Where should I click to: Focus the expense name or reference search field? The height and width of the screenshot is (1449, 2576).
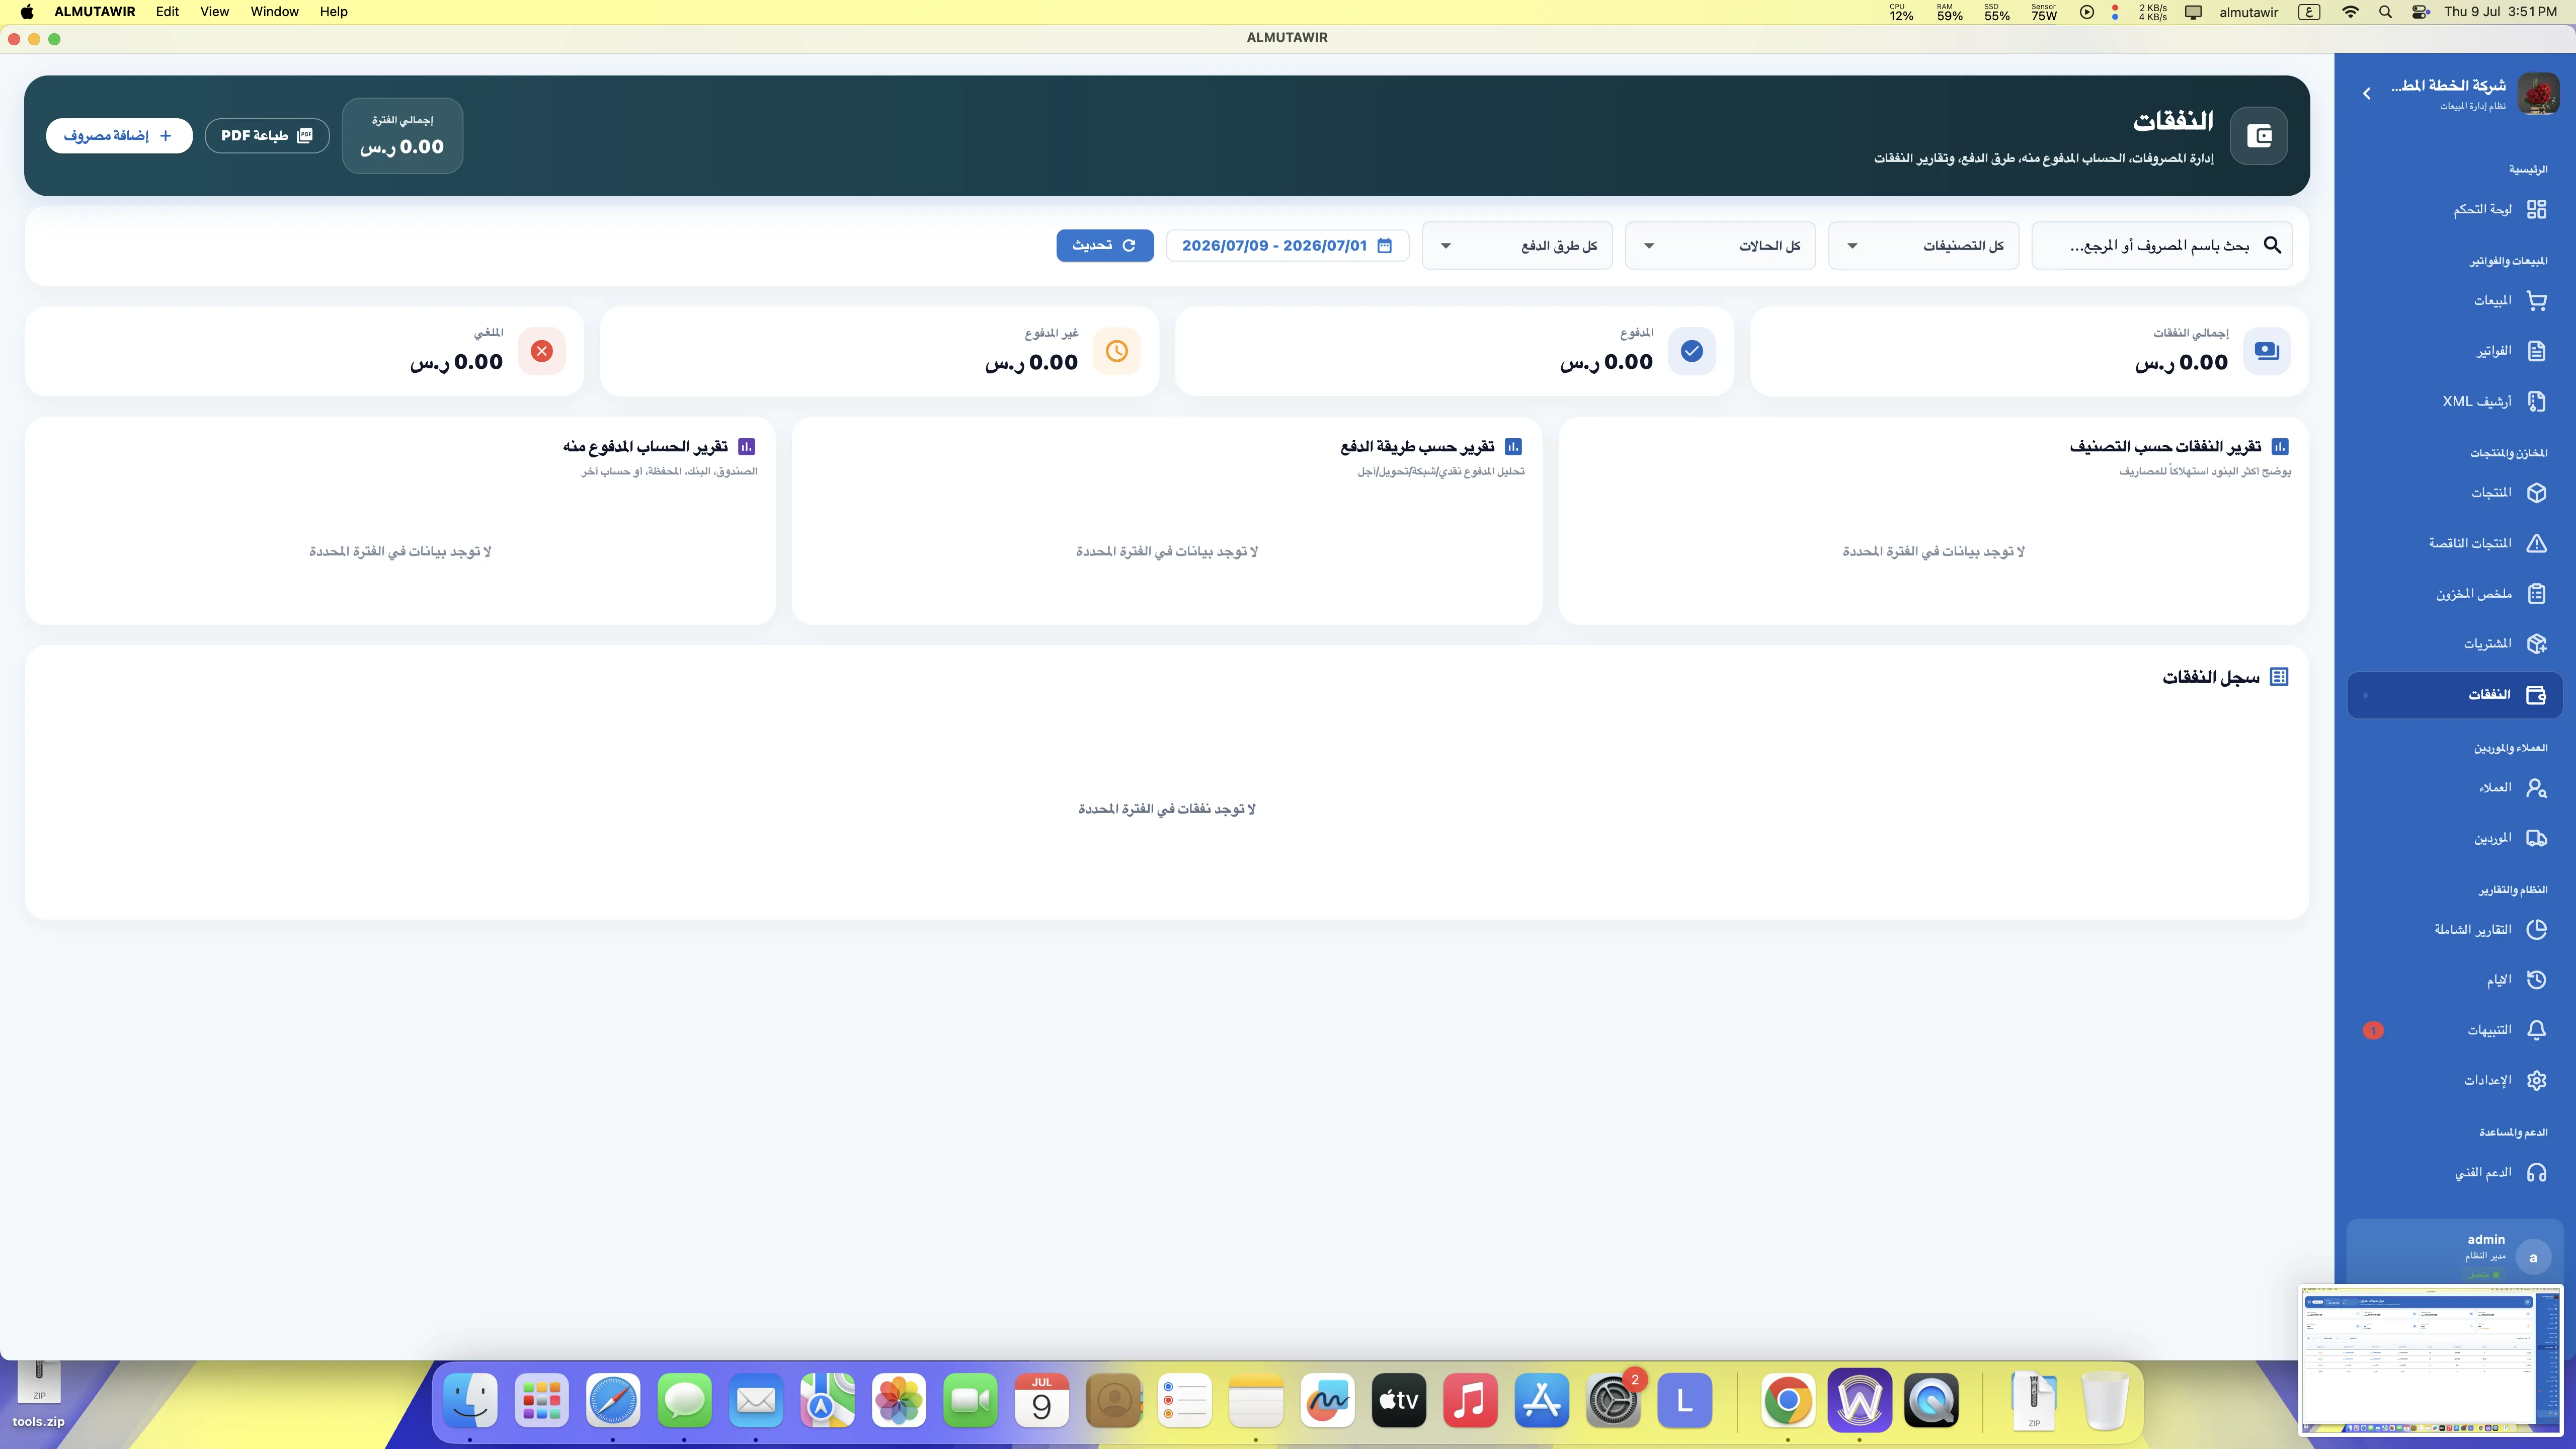pyautogui.click(x=2162, y=246)
